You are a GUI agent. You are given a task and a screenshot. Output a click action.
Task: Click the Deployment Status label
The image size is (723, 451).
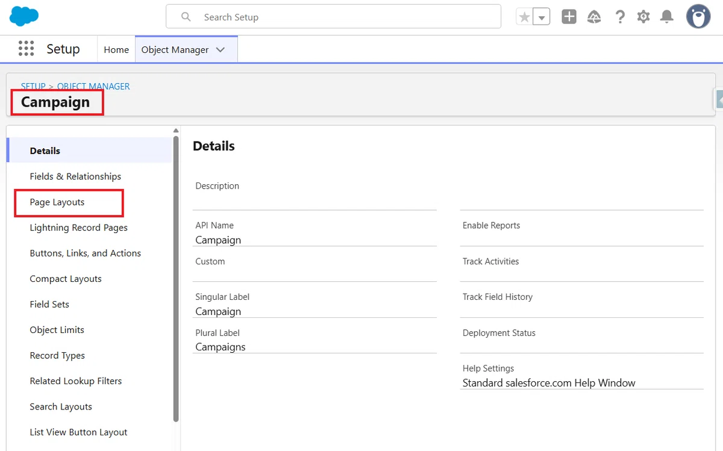[x=499, y=333]
